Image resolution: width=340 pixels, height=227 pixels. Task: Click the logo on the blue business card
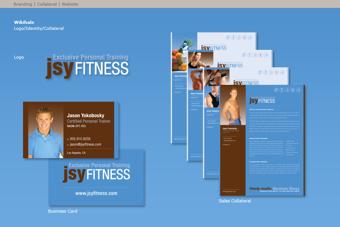point(96,172)
